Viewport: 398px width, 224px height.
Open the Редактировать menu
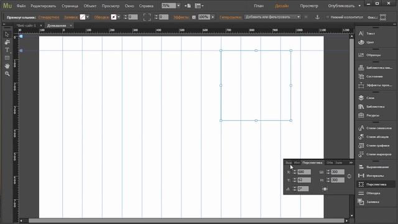click(x=44, y=6)
